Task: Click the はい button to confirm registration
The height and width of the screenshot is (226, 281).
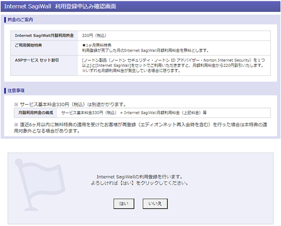Action: point(124,203)
